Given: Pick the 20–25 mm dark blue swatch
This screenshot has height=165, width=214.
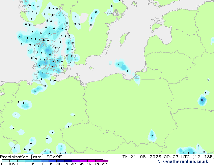Looking at the screenshot, I should point(60,161).
